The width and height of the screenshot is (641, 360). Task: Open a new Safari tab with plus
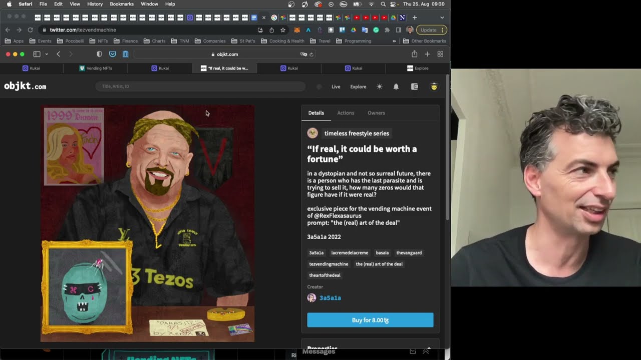(x=427, y=54)
